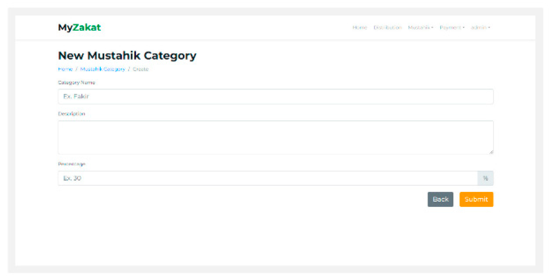Open the Home navigation menu item

click(x=360, y=27)
